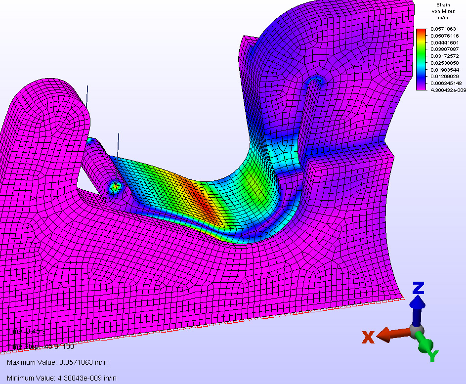Select the Maximum Value readout text

click(57, 363)
